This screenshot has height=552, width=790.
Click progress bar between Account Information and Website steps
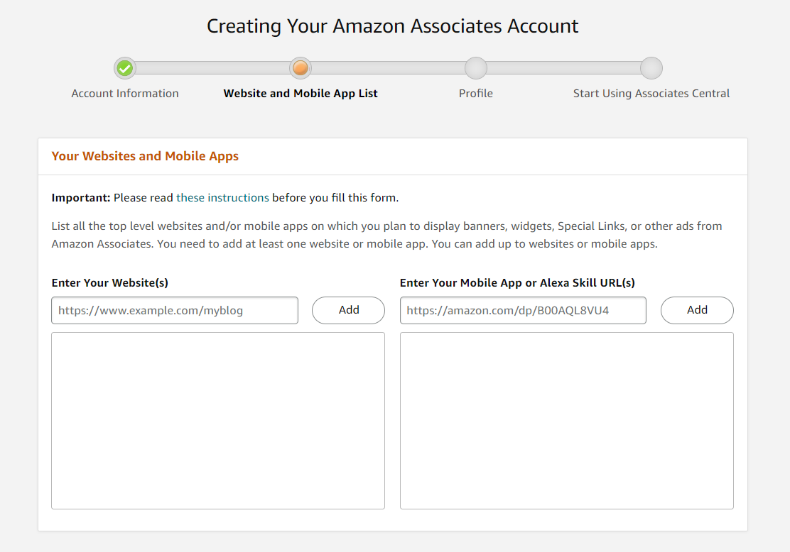click(212, 68)
